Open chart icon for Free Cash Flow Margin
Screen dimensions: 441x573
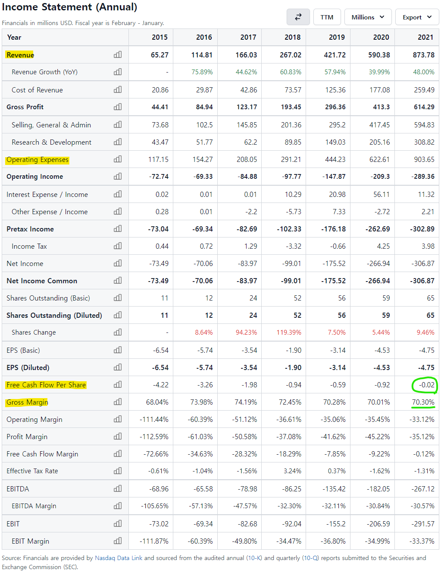(x=118, y=454)
